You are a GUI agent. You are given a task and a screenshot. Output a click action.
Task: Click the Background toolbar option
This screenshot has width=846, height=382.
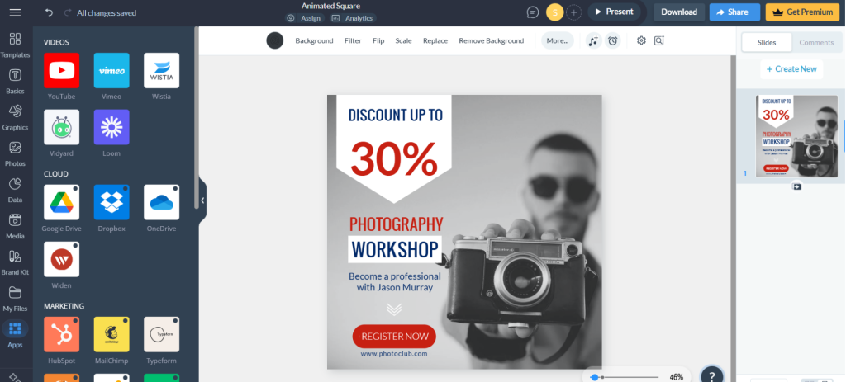[x=314, y=40]
